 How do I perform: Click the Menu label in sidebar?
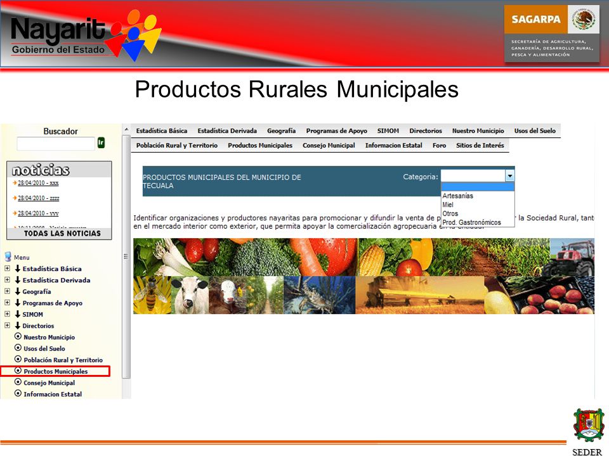click(22, 258)
